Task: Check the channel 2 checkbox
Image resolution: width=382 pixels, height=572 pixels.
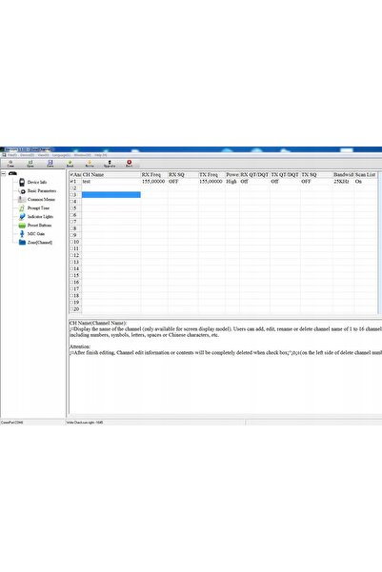Action: click(71, 188)
